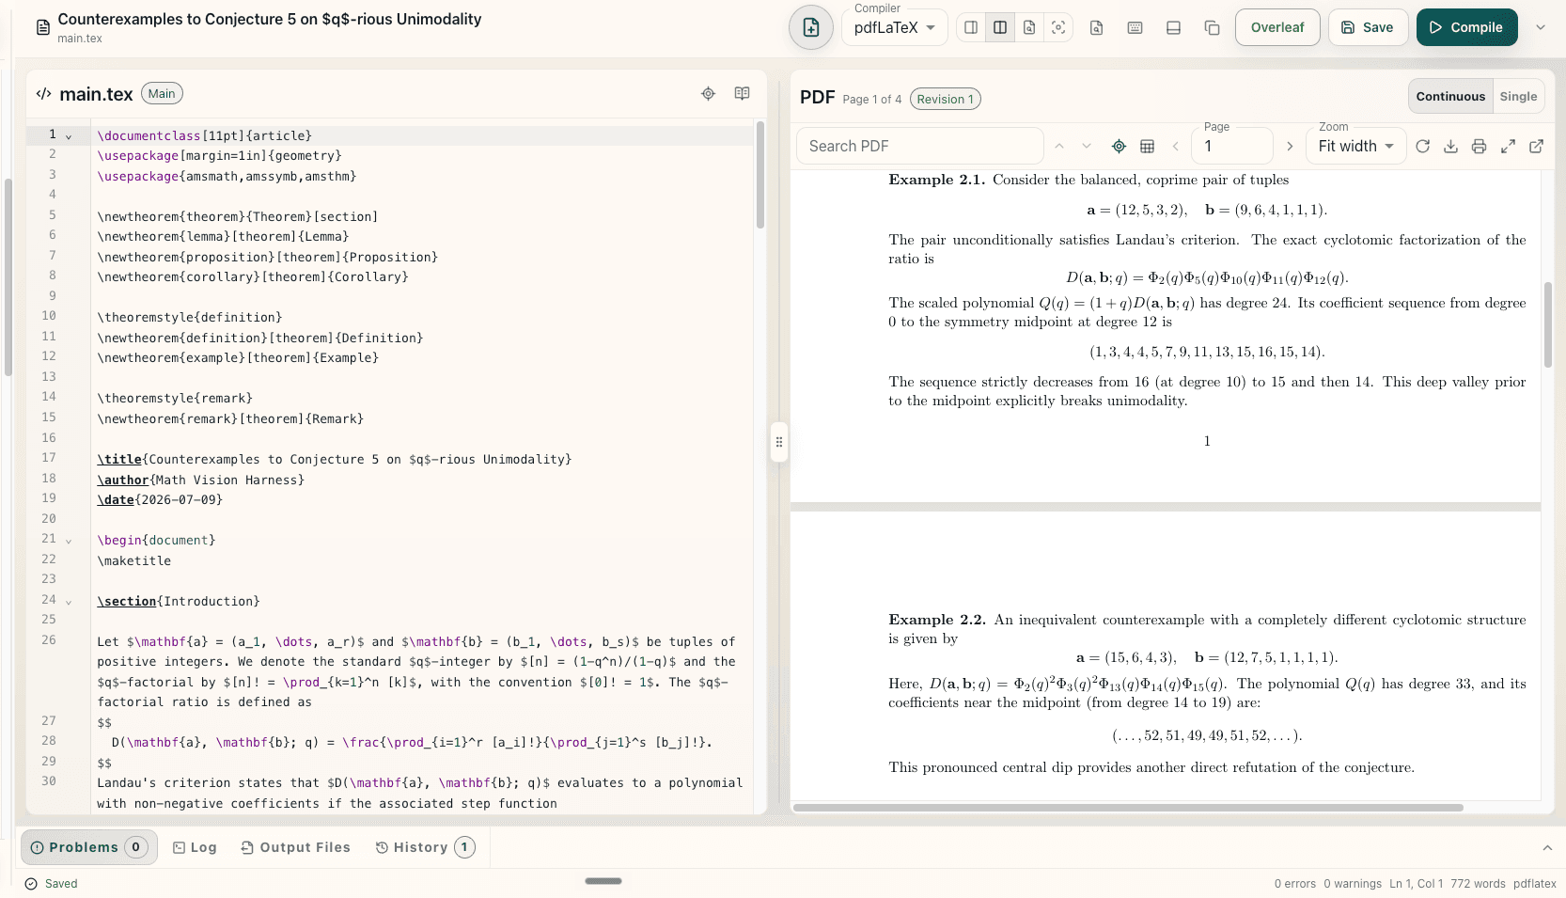Screen dimensions: 1566x898
Task: Download the PDF
Action: pos(1450,146)
